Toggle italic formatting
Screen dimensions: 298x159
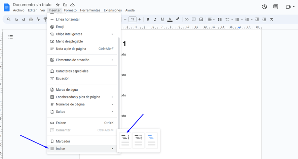click(155, 20)
